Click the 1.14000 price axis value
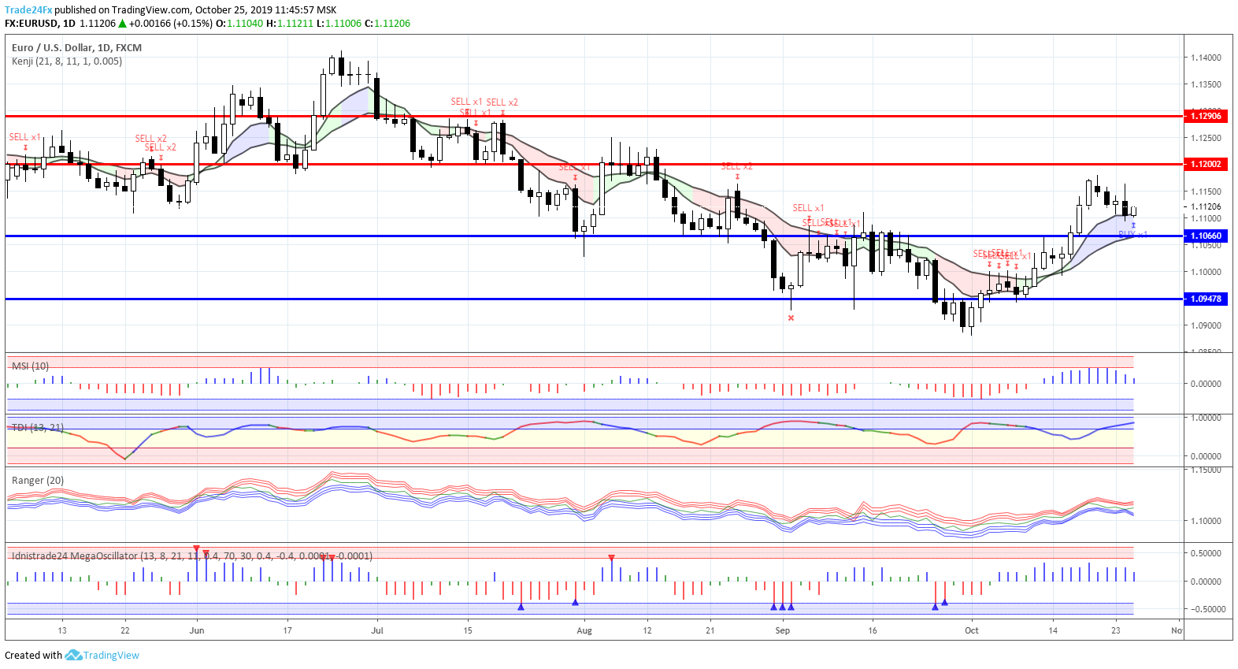The width and height of the screenshot is (1238, 669). coord(1206,58)
